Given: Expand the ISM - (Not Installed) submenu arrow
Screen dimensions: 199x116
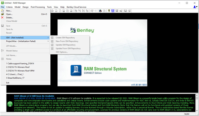Looking at the screenshot, I should (48, 38).
